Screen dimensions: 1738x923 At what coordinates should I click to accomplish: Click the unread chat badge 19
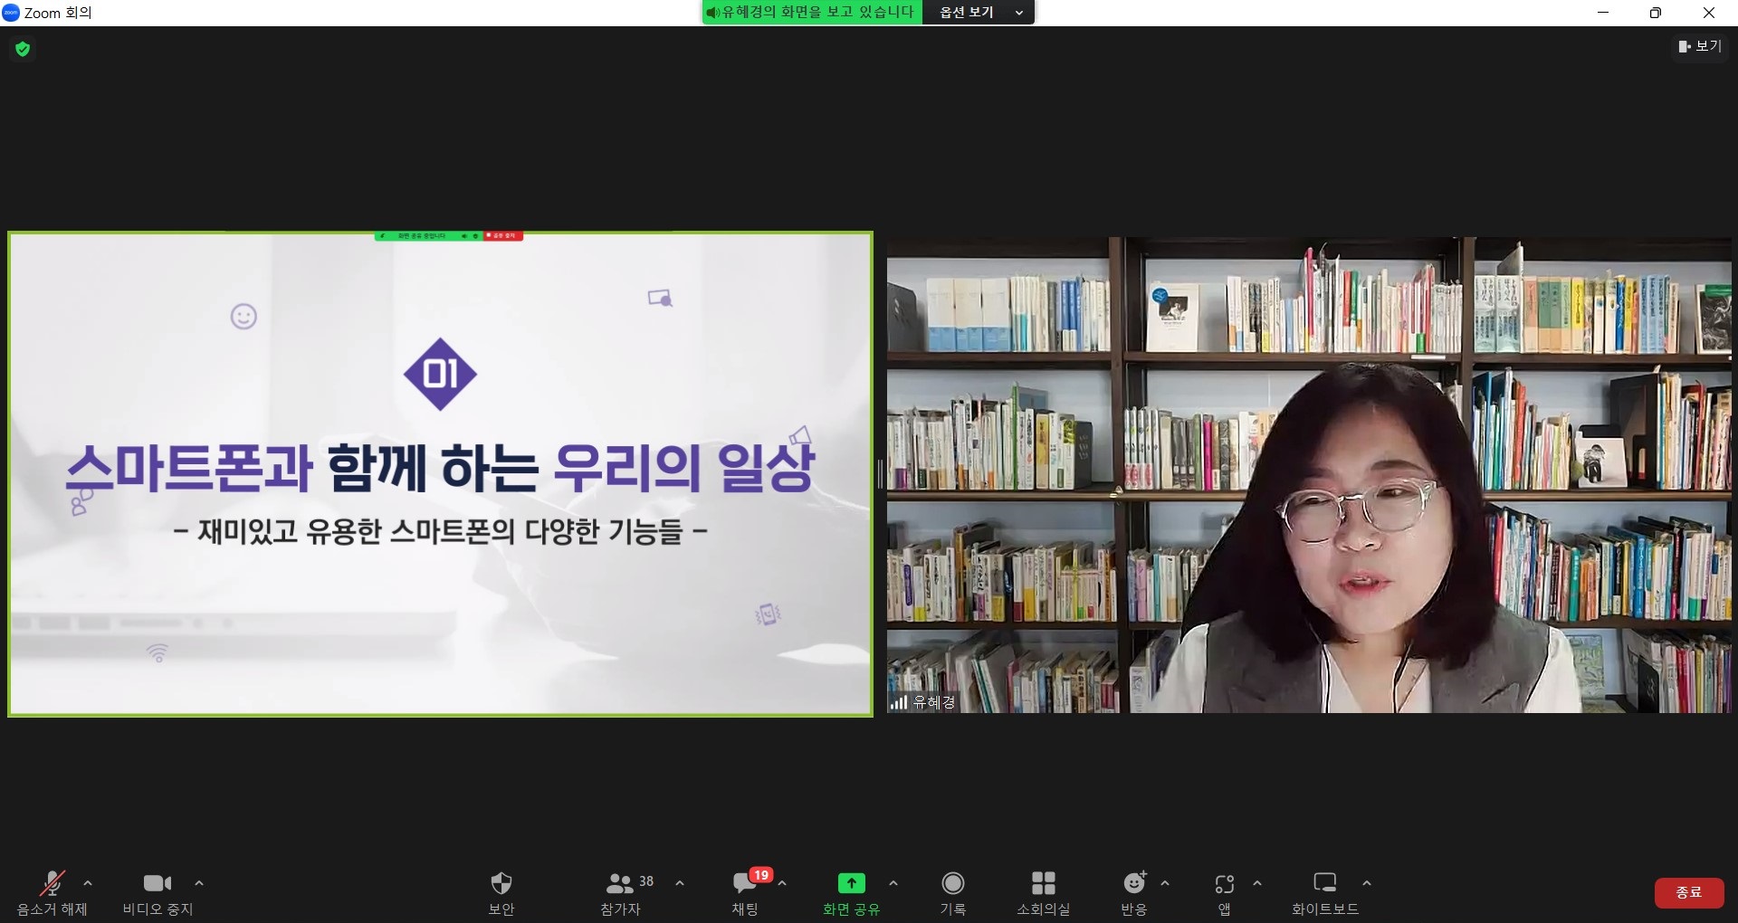[761, 875]
